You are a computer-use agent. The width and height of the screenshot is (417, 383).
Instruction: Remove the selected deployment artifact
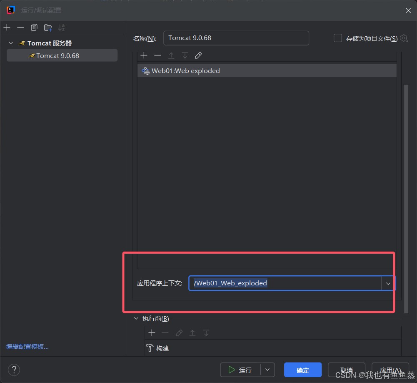(157, 55)
